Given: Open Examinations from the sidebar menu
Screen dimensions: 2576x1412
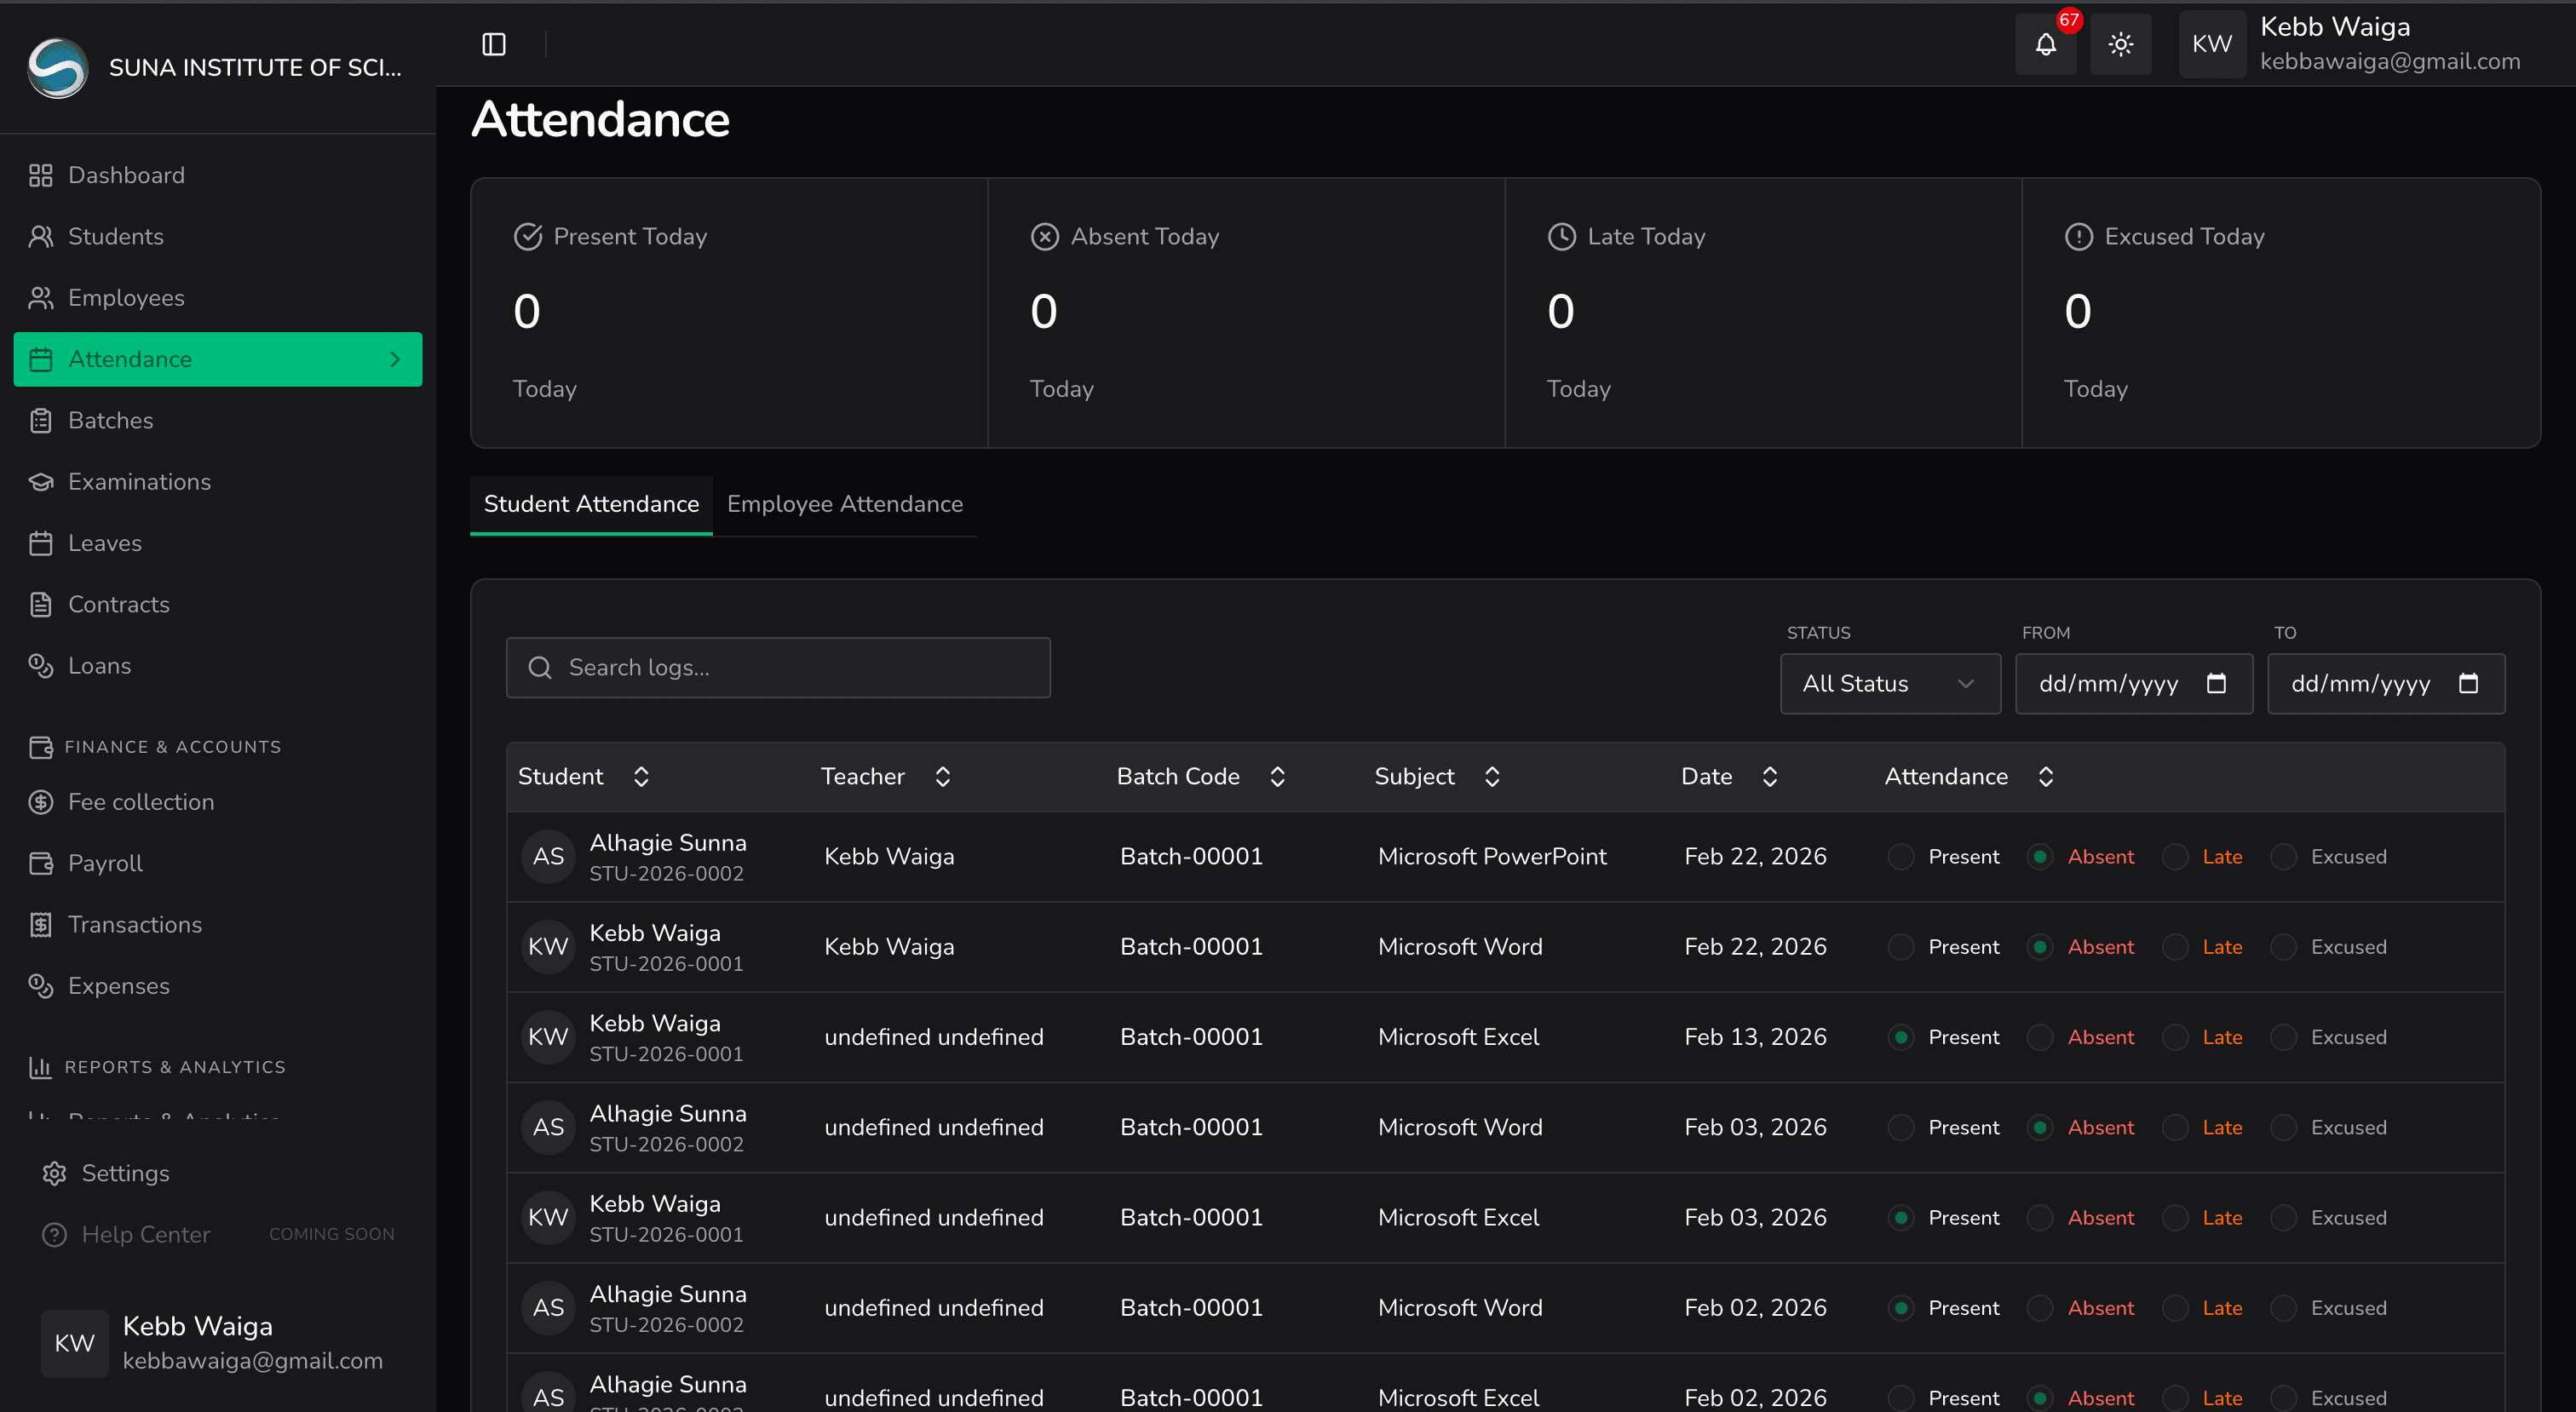Looking at the screenshot, I should pos(139,482).
